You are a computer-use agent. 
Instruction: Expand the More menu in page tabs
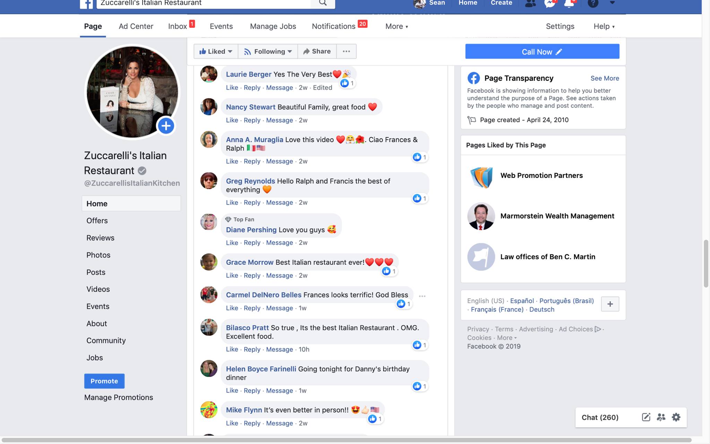click(x=397, y=26)
